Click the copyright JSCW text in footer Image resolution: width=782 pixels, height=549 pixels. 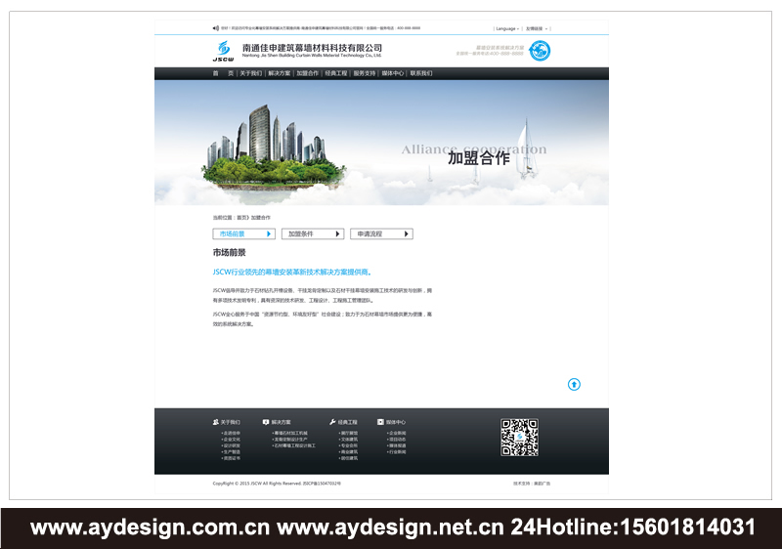[x=277, y=484]
